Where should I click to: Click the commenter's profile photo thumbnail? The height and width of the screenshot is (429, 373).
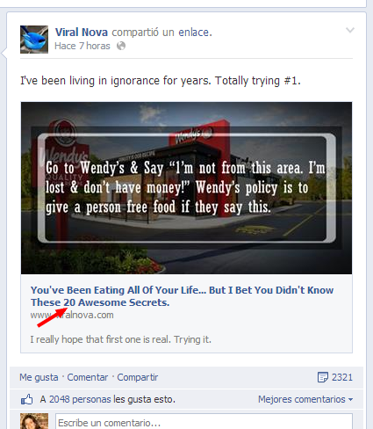point(34,421)
